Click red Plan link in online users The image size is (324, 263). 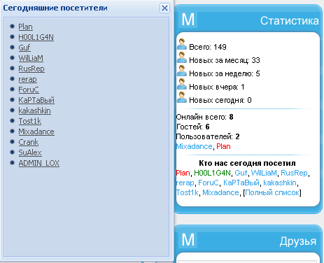tap(223, 146)
